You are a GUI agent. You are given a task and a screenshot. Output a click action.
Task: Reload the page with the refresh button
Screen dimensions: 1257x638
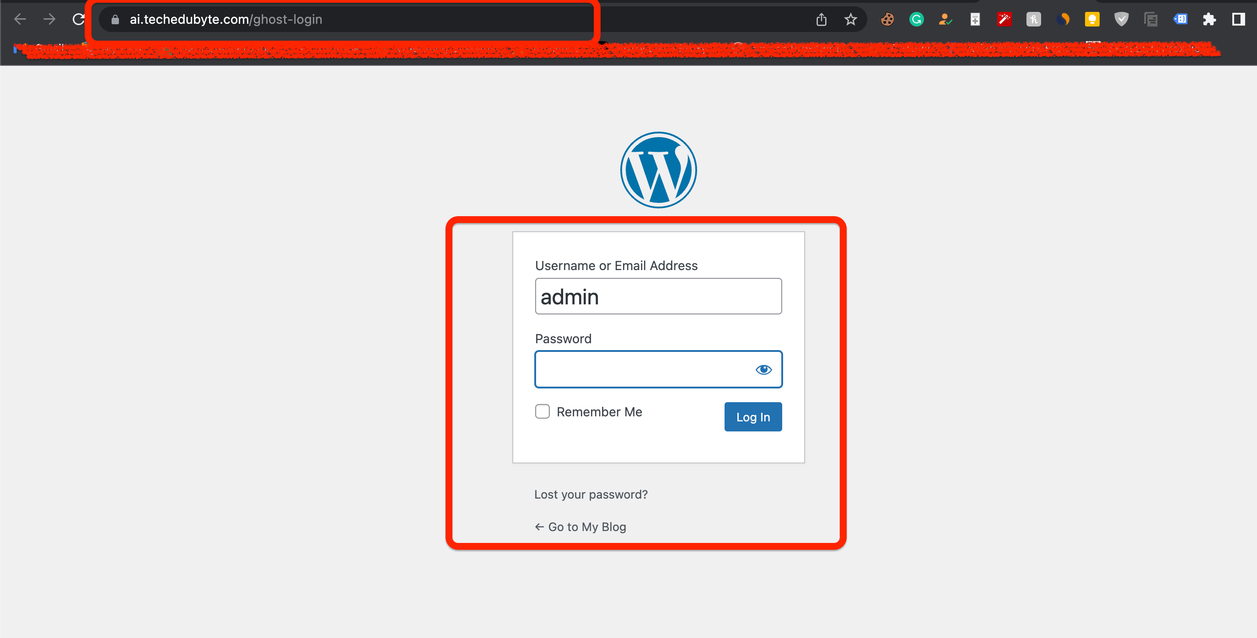click(78, 20)
